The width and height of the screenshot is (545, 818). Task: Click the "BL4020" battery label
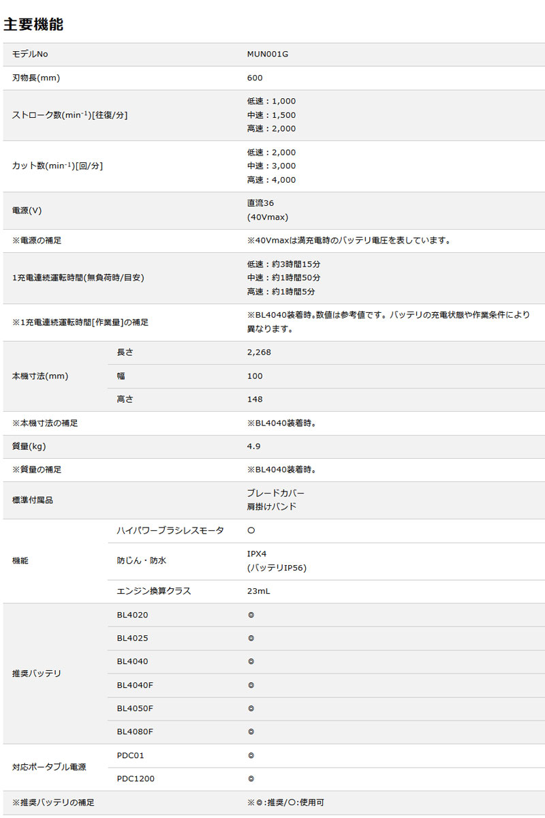(x=133, y=615)
